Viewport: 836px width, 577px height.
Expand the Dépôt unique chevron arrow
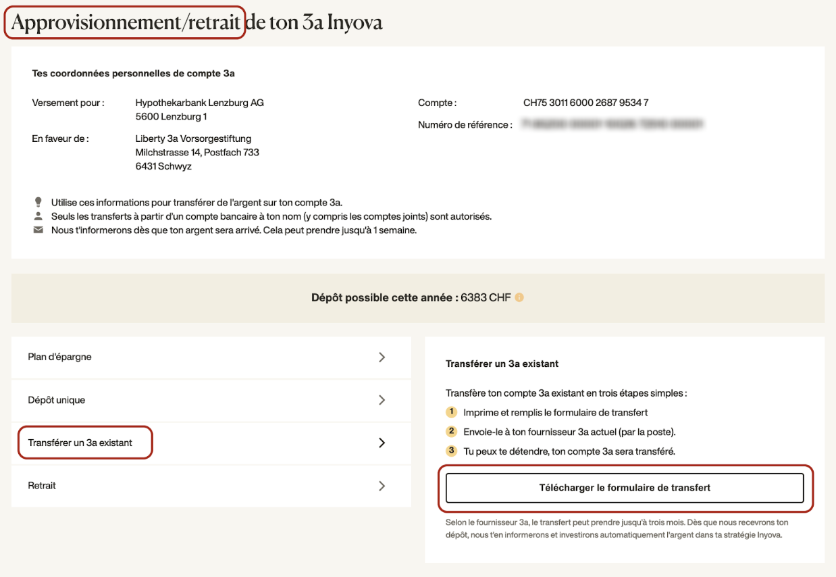pyautogui.click(x=382, y=400)
